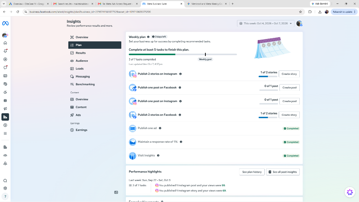This screenshot has width=359, height=202.
Task: Open notifications bell in left rail
Action: [x=5, y=51]
